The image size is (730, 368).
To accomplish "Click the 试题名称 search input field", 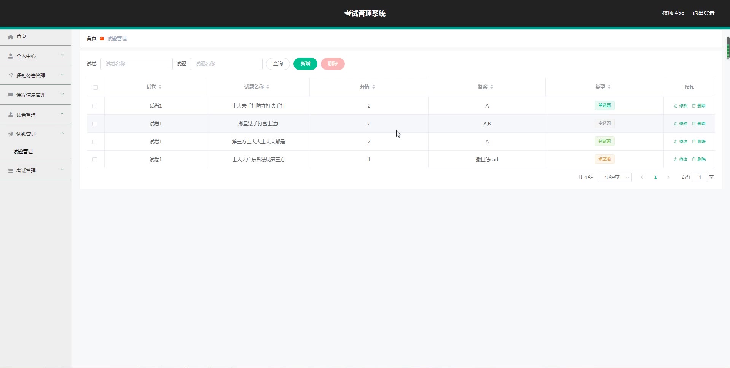I will 226,64.
